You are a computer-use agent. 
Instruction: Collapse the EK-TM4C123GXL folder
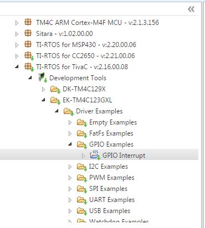tap(43, 100)
